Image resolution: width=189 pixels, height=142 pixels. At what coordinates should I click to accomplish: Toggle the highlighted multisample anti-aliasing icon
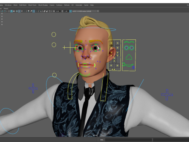[x=34, y=11]
